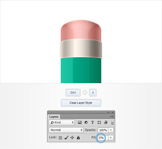The width and height of the screenshot is (162, 149).
Task: Lock transparent pixels icon
Action: pyautogui.click(x=60, y=138)
